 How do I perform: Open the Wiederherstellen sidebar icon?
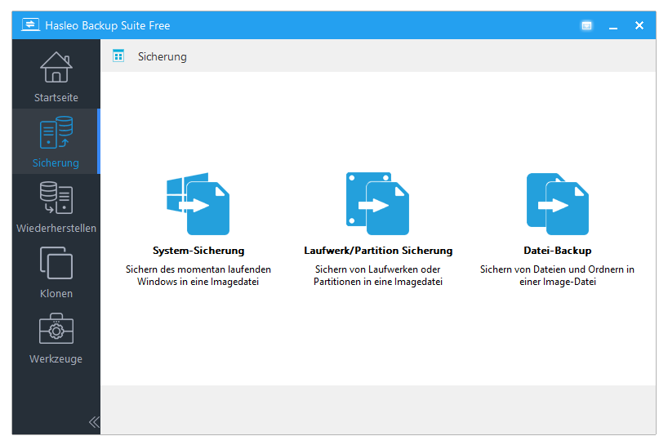56,198
